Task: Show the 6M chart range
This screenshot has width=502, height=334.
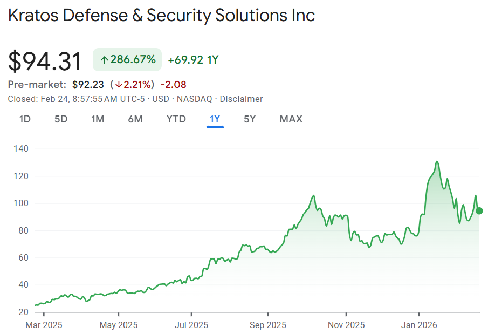Action: (x=135, y=119)
